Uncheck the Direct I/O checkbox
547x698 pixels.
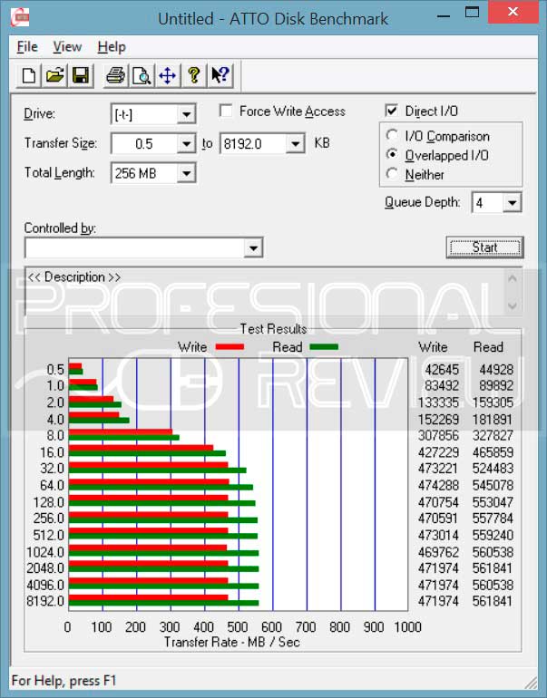coord(392,111)
